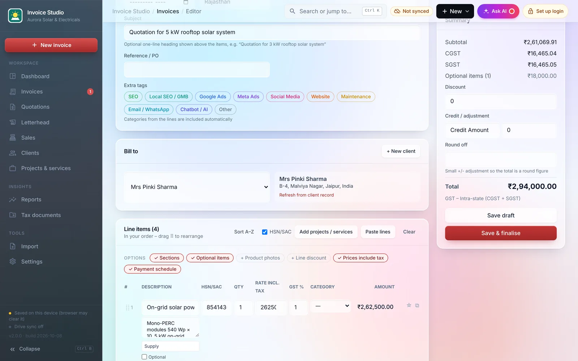Screen dimensions: 578x361
Task: Open Settings gear in sidebar
Action: pos(13,262)
